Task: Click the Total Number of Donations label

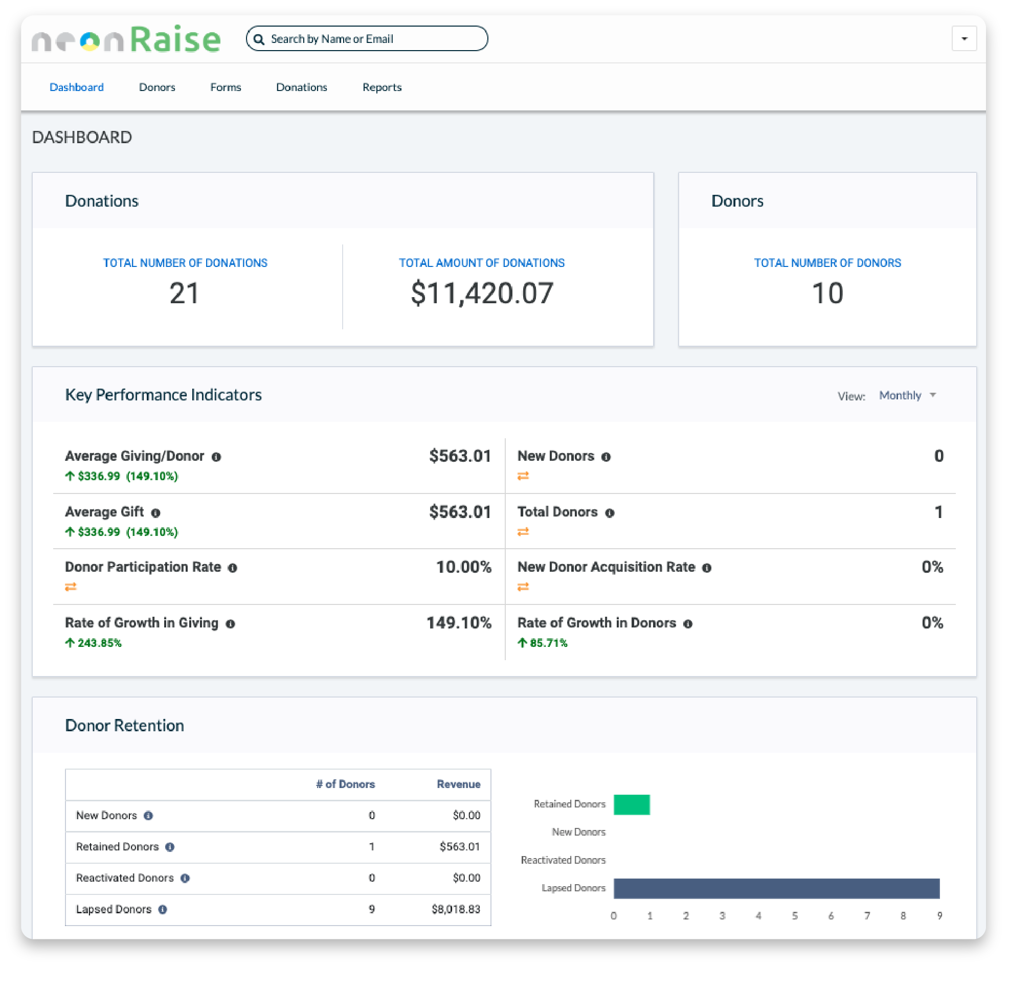Action: coord(185,263)
